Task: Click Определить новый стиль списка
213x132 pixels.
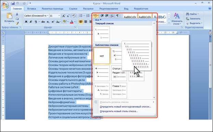Action: point(119,111)
